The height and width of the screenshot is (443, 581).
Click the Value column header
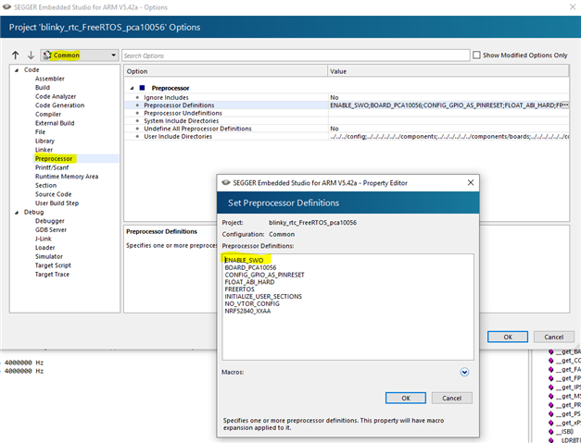[448, 71]
